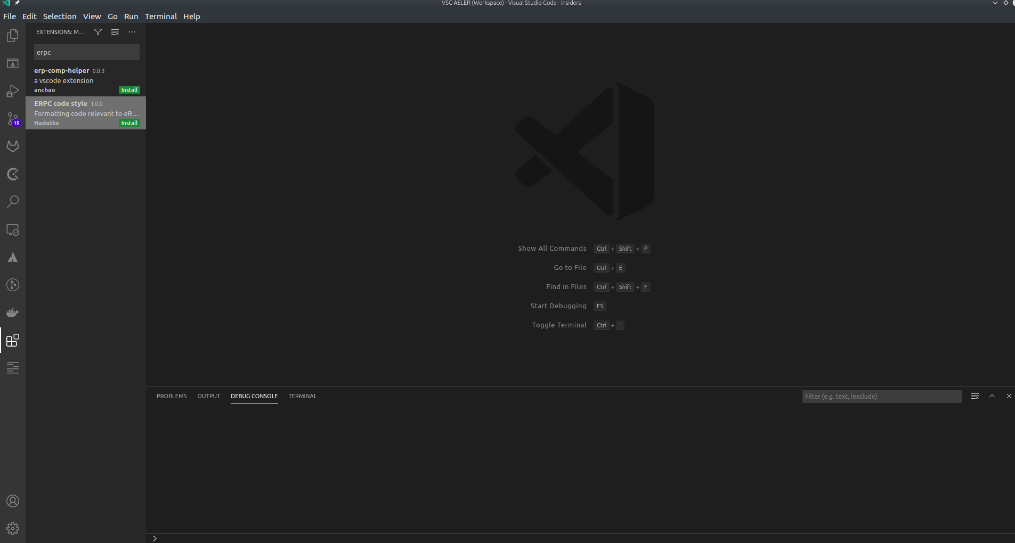Click the debug console prompt chevron
Viewport: 1015px width, 543px height.
155,538
